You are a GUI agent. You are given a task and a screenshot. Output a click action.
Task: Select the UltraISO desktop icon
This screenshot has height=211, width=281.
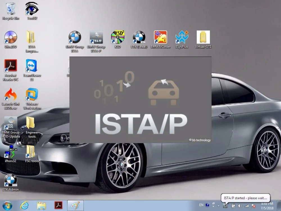[x=11, y=38]
